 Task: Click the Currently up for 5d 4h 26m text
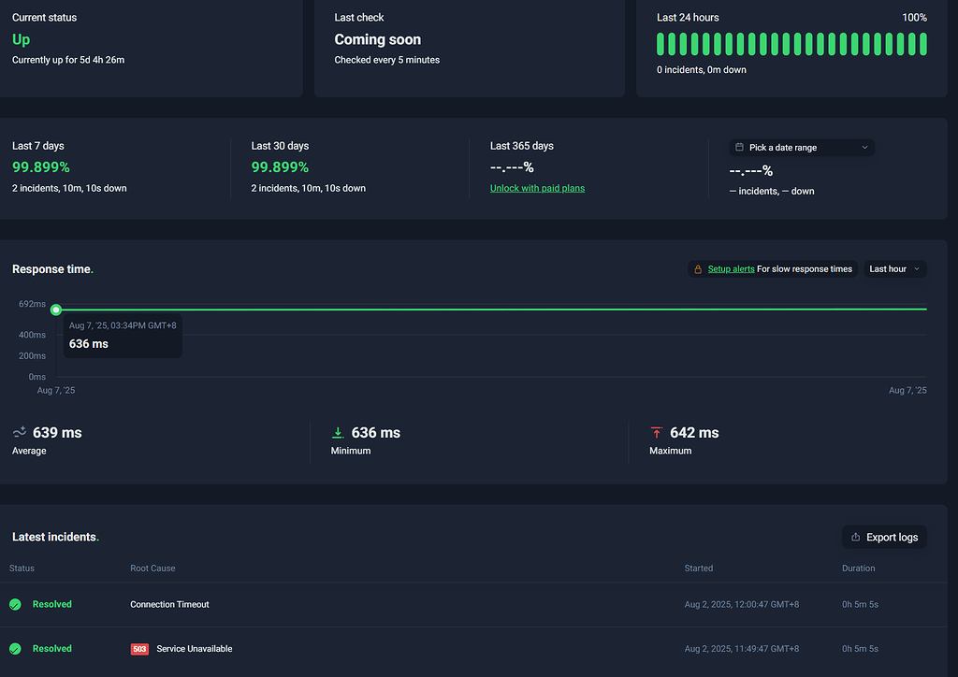click(x=68, y=60)
